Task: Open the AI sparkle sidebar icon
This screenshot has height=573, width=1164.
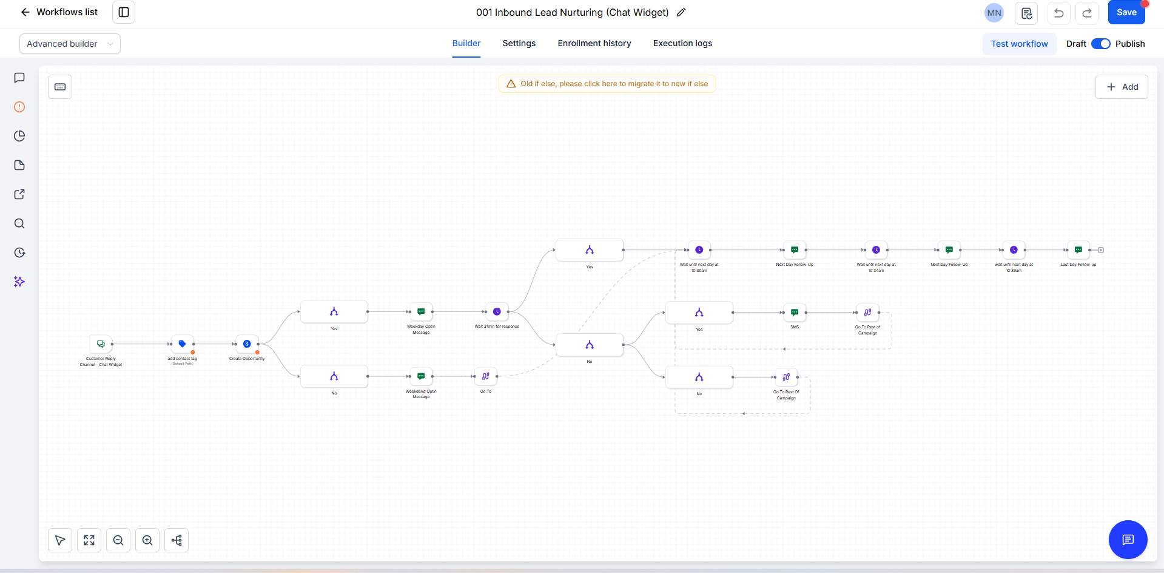Action: coord(19,282)
